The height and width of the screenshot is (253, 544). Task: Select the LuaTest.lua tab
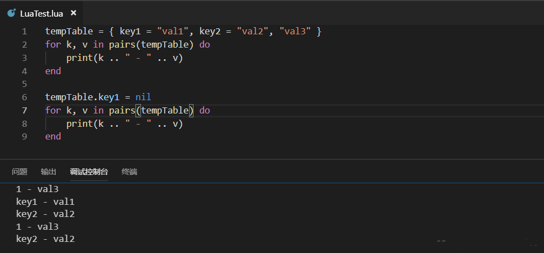tap(41, 13)
